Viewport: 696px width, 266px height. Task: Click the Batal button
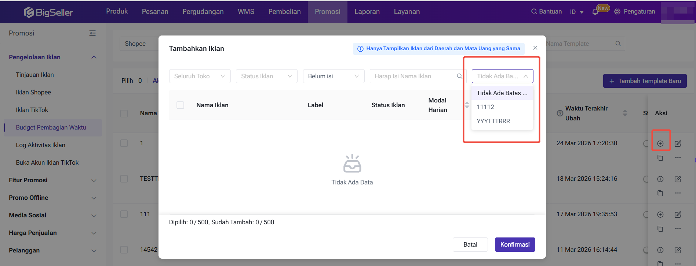click(470, 244)
